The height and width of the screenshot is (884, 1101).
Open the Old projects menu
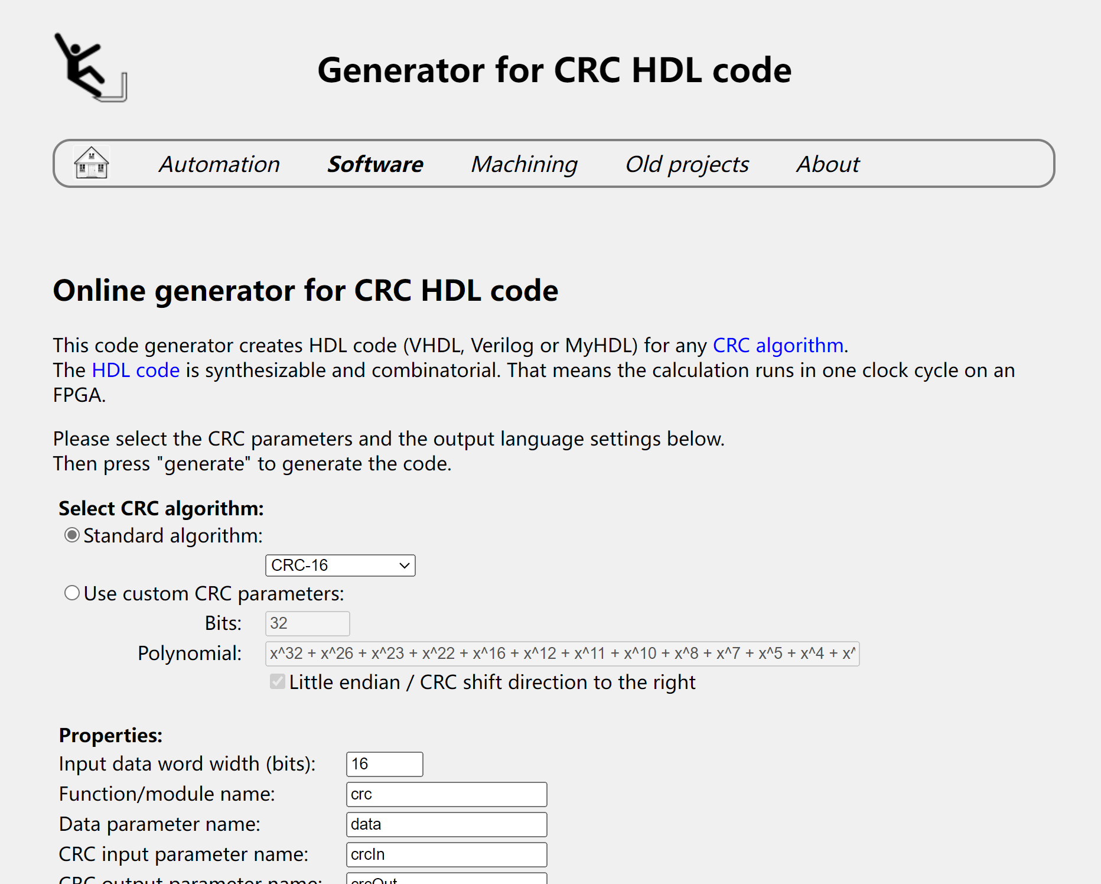click(x=687, y=164)
